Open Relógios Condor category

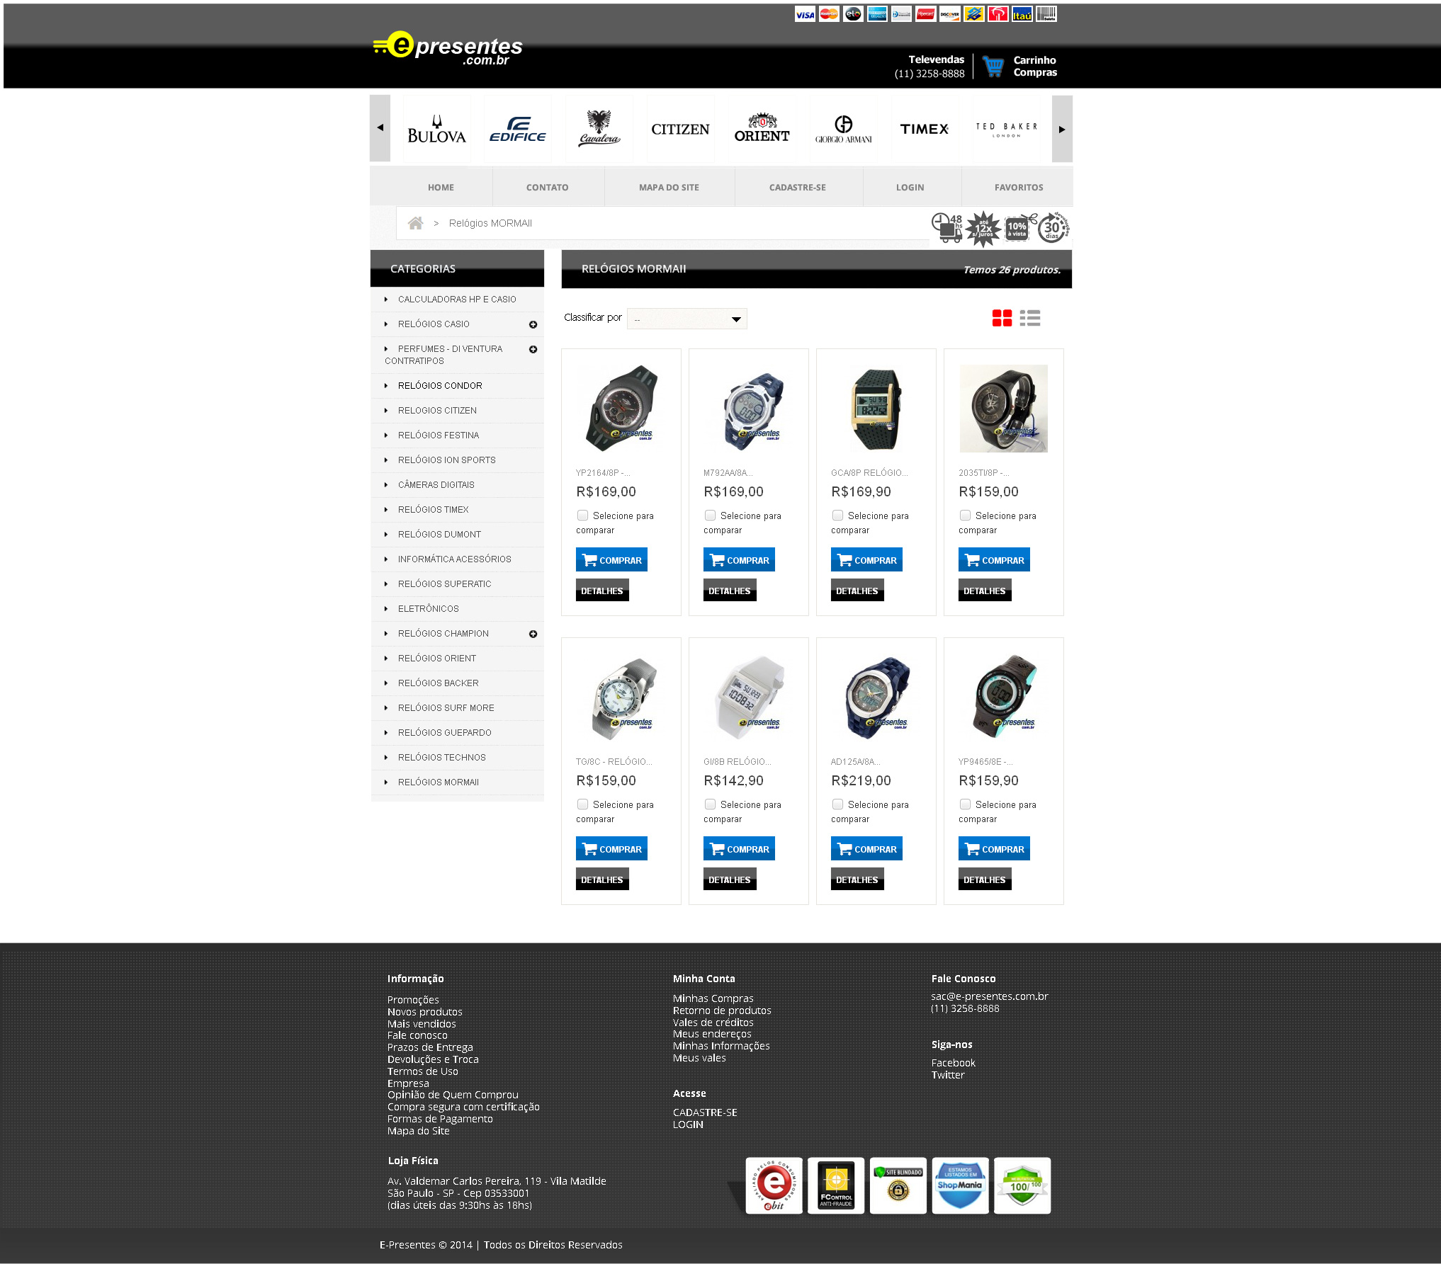pos(440,386)
